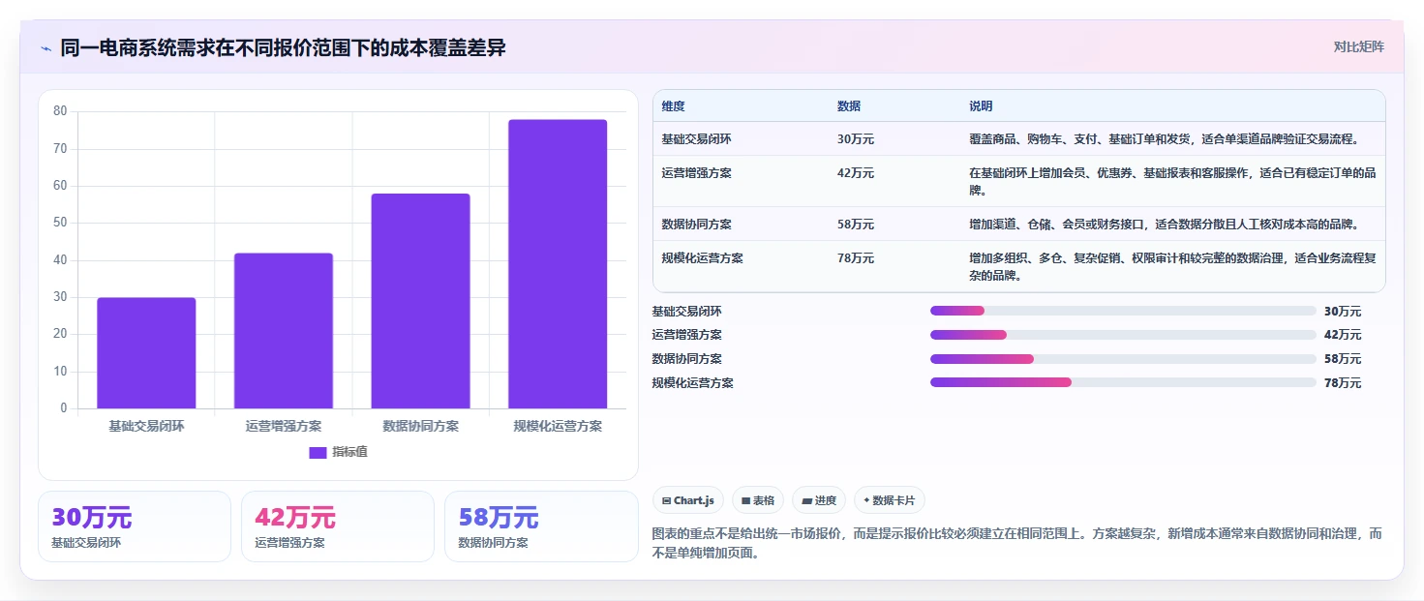The image size is (1424, 601).
Task: Click the 维度 column header in table
Action: coord(673,106)
